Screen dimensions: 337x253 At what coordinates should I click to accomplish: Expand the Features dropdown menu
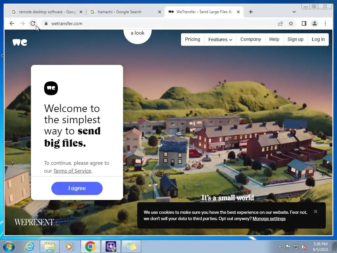tap(220, 40)
